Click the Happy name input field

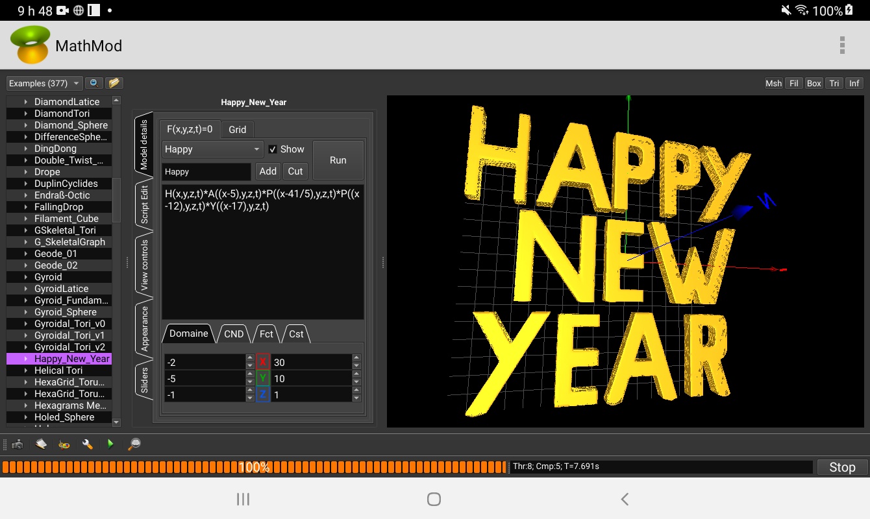click(x=206, y=172)
